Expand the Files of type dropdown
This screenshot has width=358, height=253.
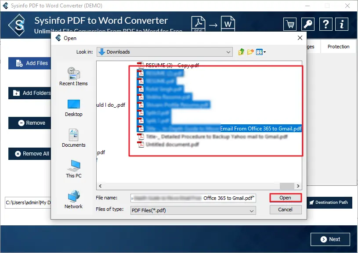point(193,210)
